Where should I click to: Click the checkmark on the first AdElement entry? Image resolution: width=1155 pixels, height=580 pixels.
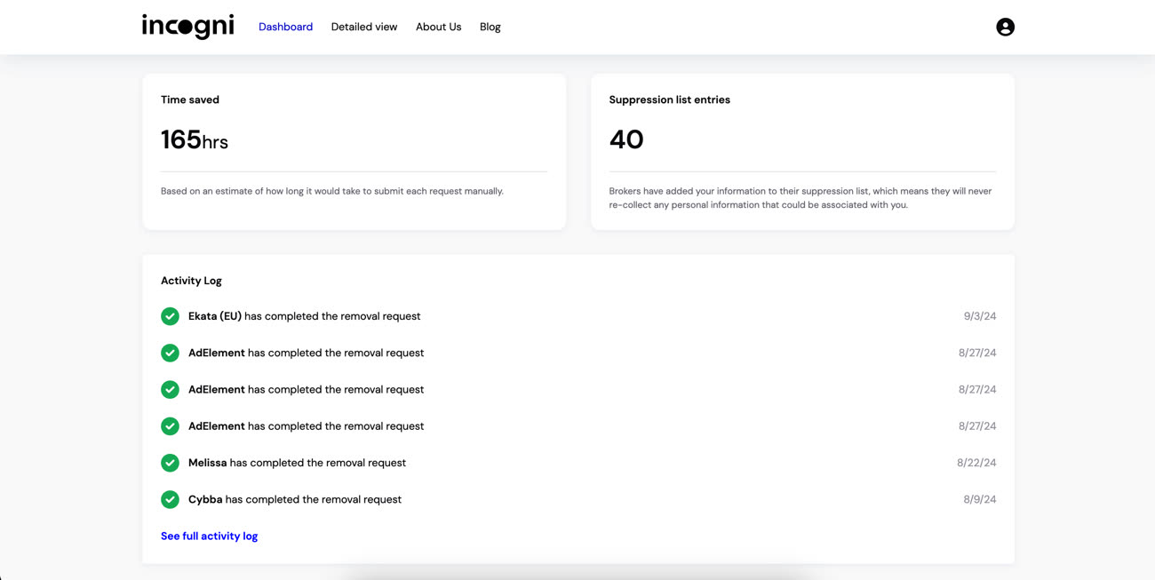coord(170,353)
